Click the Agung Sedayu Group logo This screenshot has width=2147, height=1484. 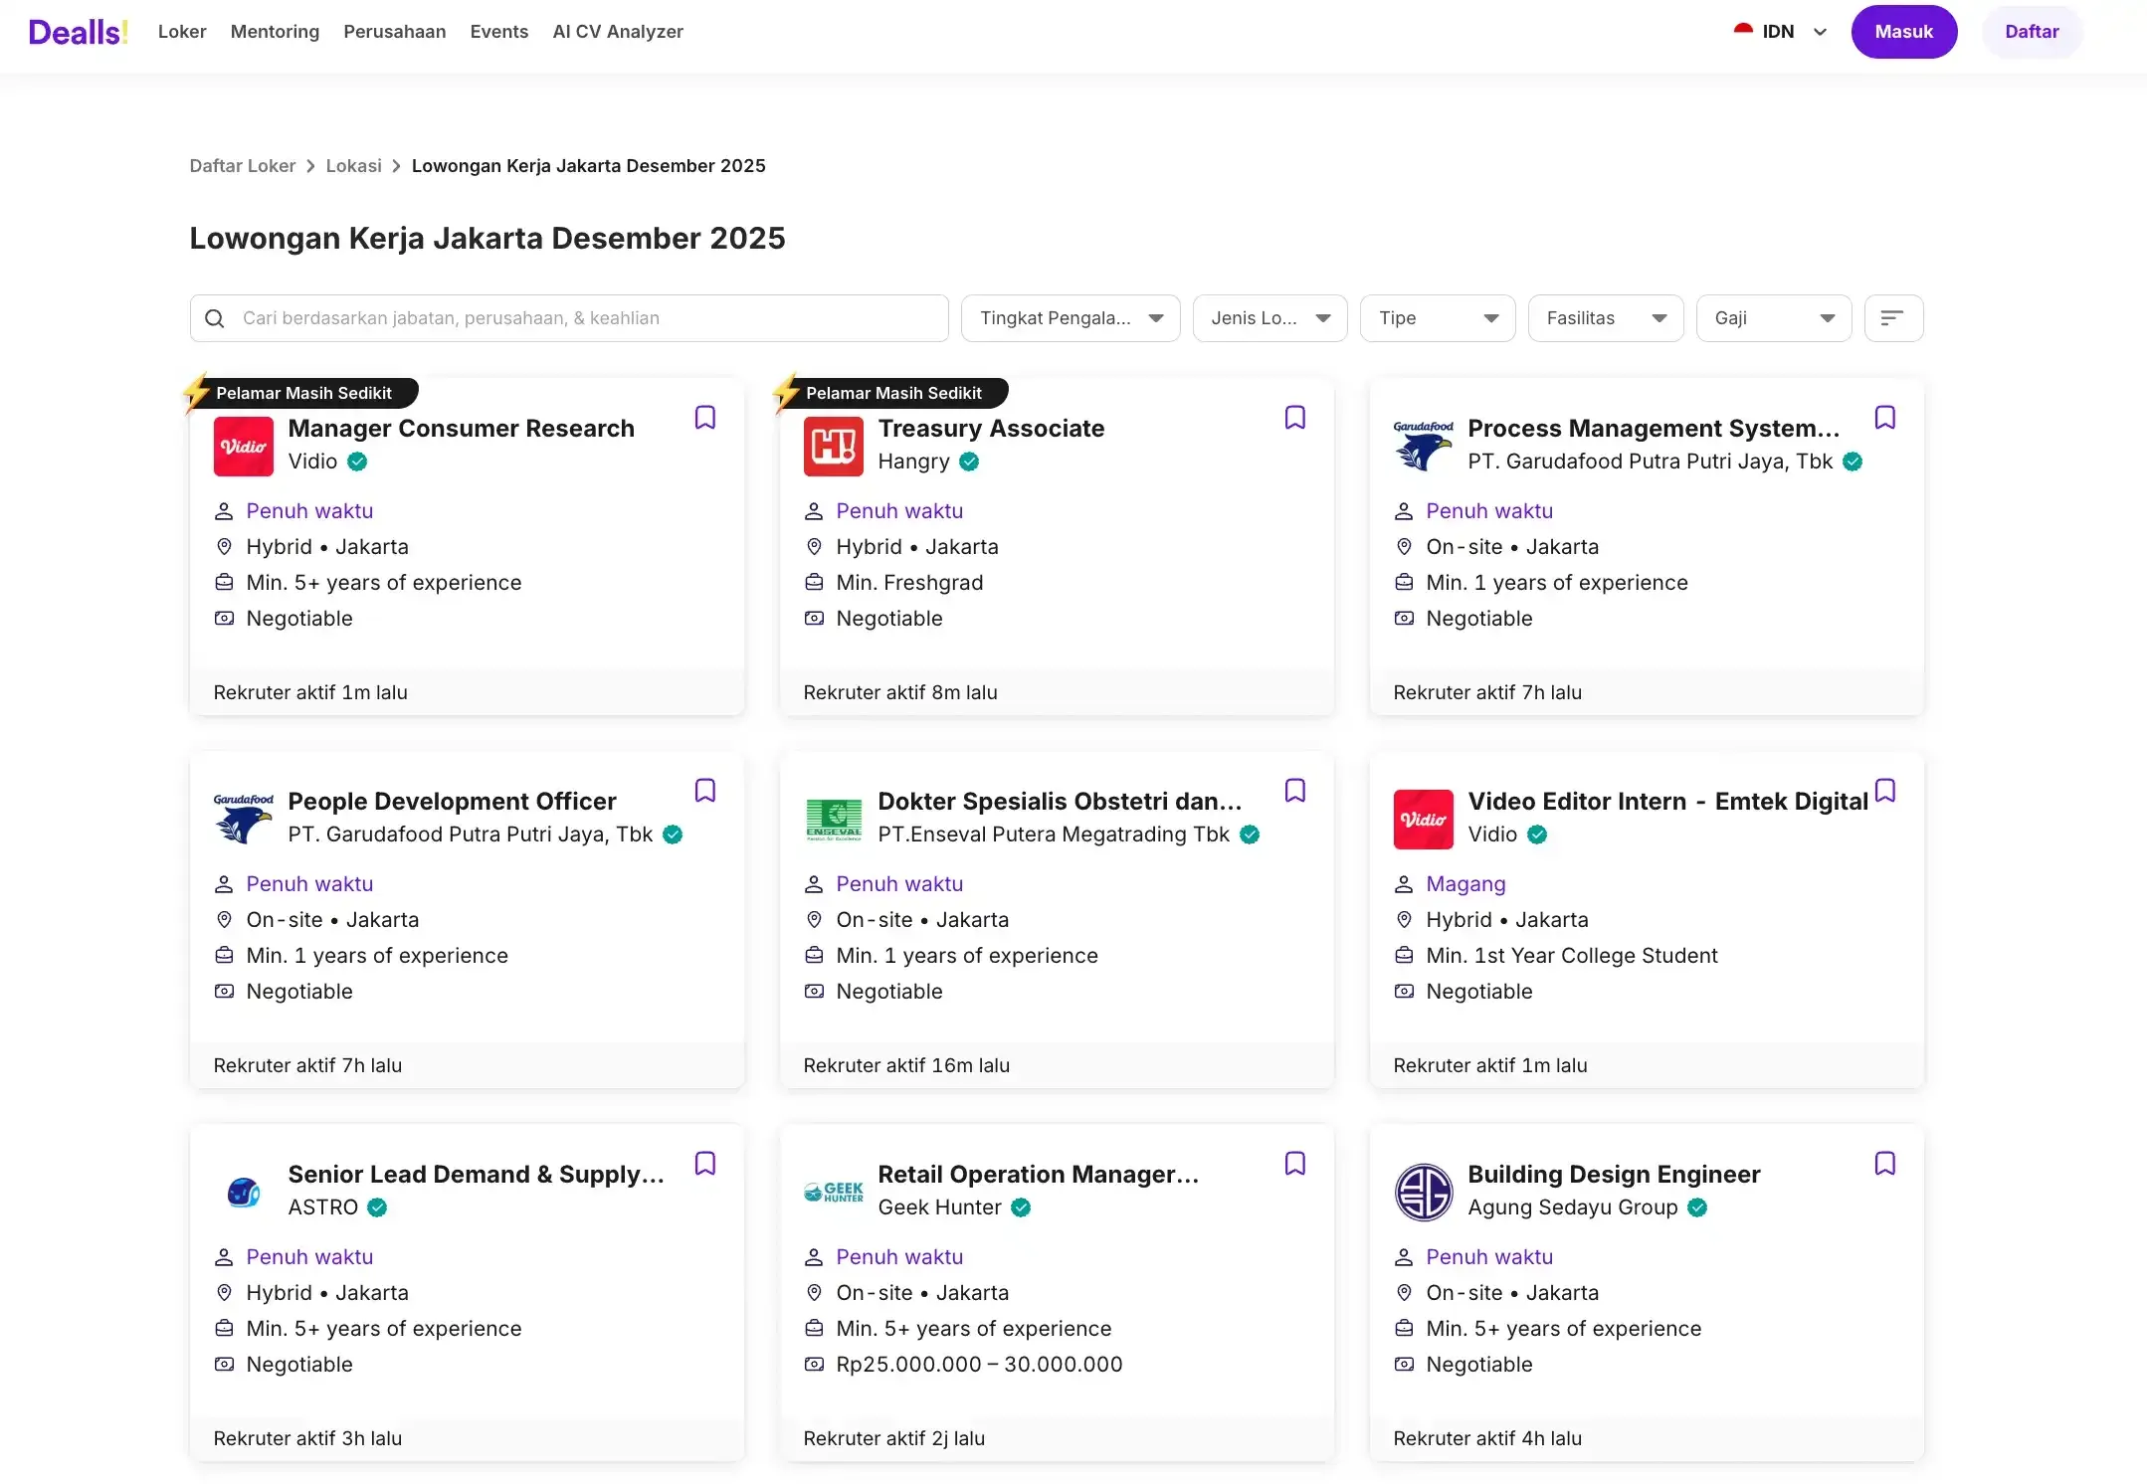point(1423,1192)
